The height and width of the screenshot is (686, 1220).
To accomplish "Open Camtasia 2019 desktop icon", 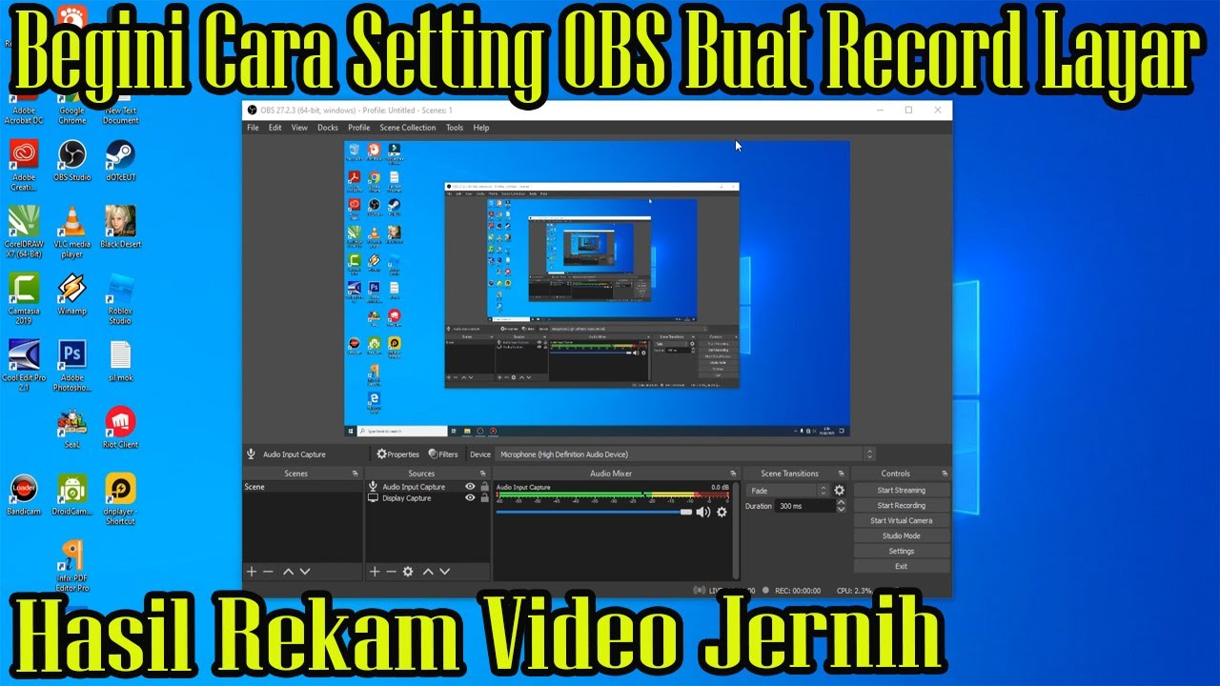I will [x=24, y=299].
